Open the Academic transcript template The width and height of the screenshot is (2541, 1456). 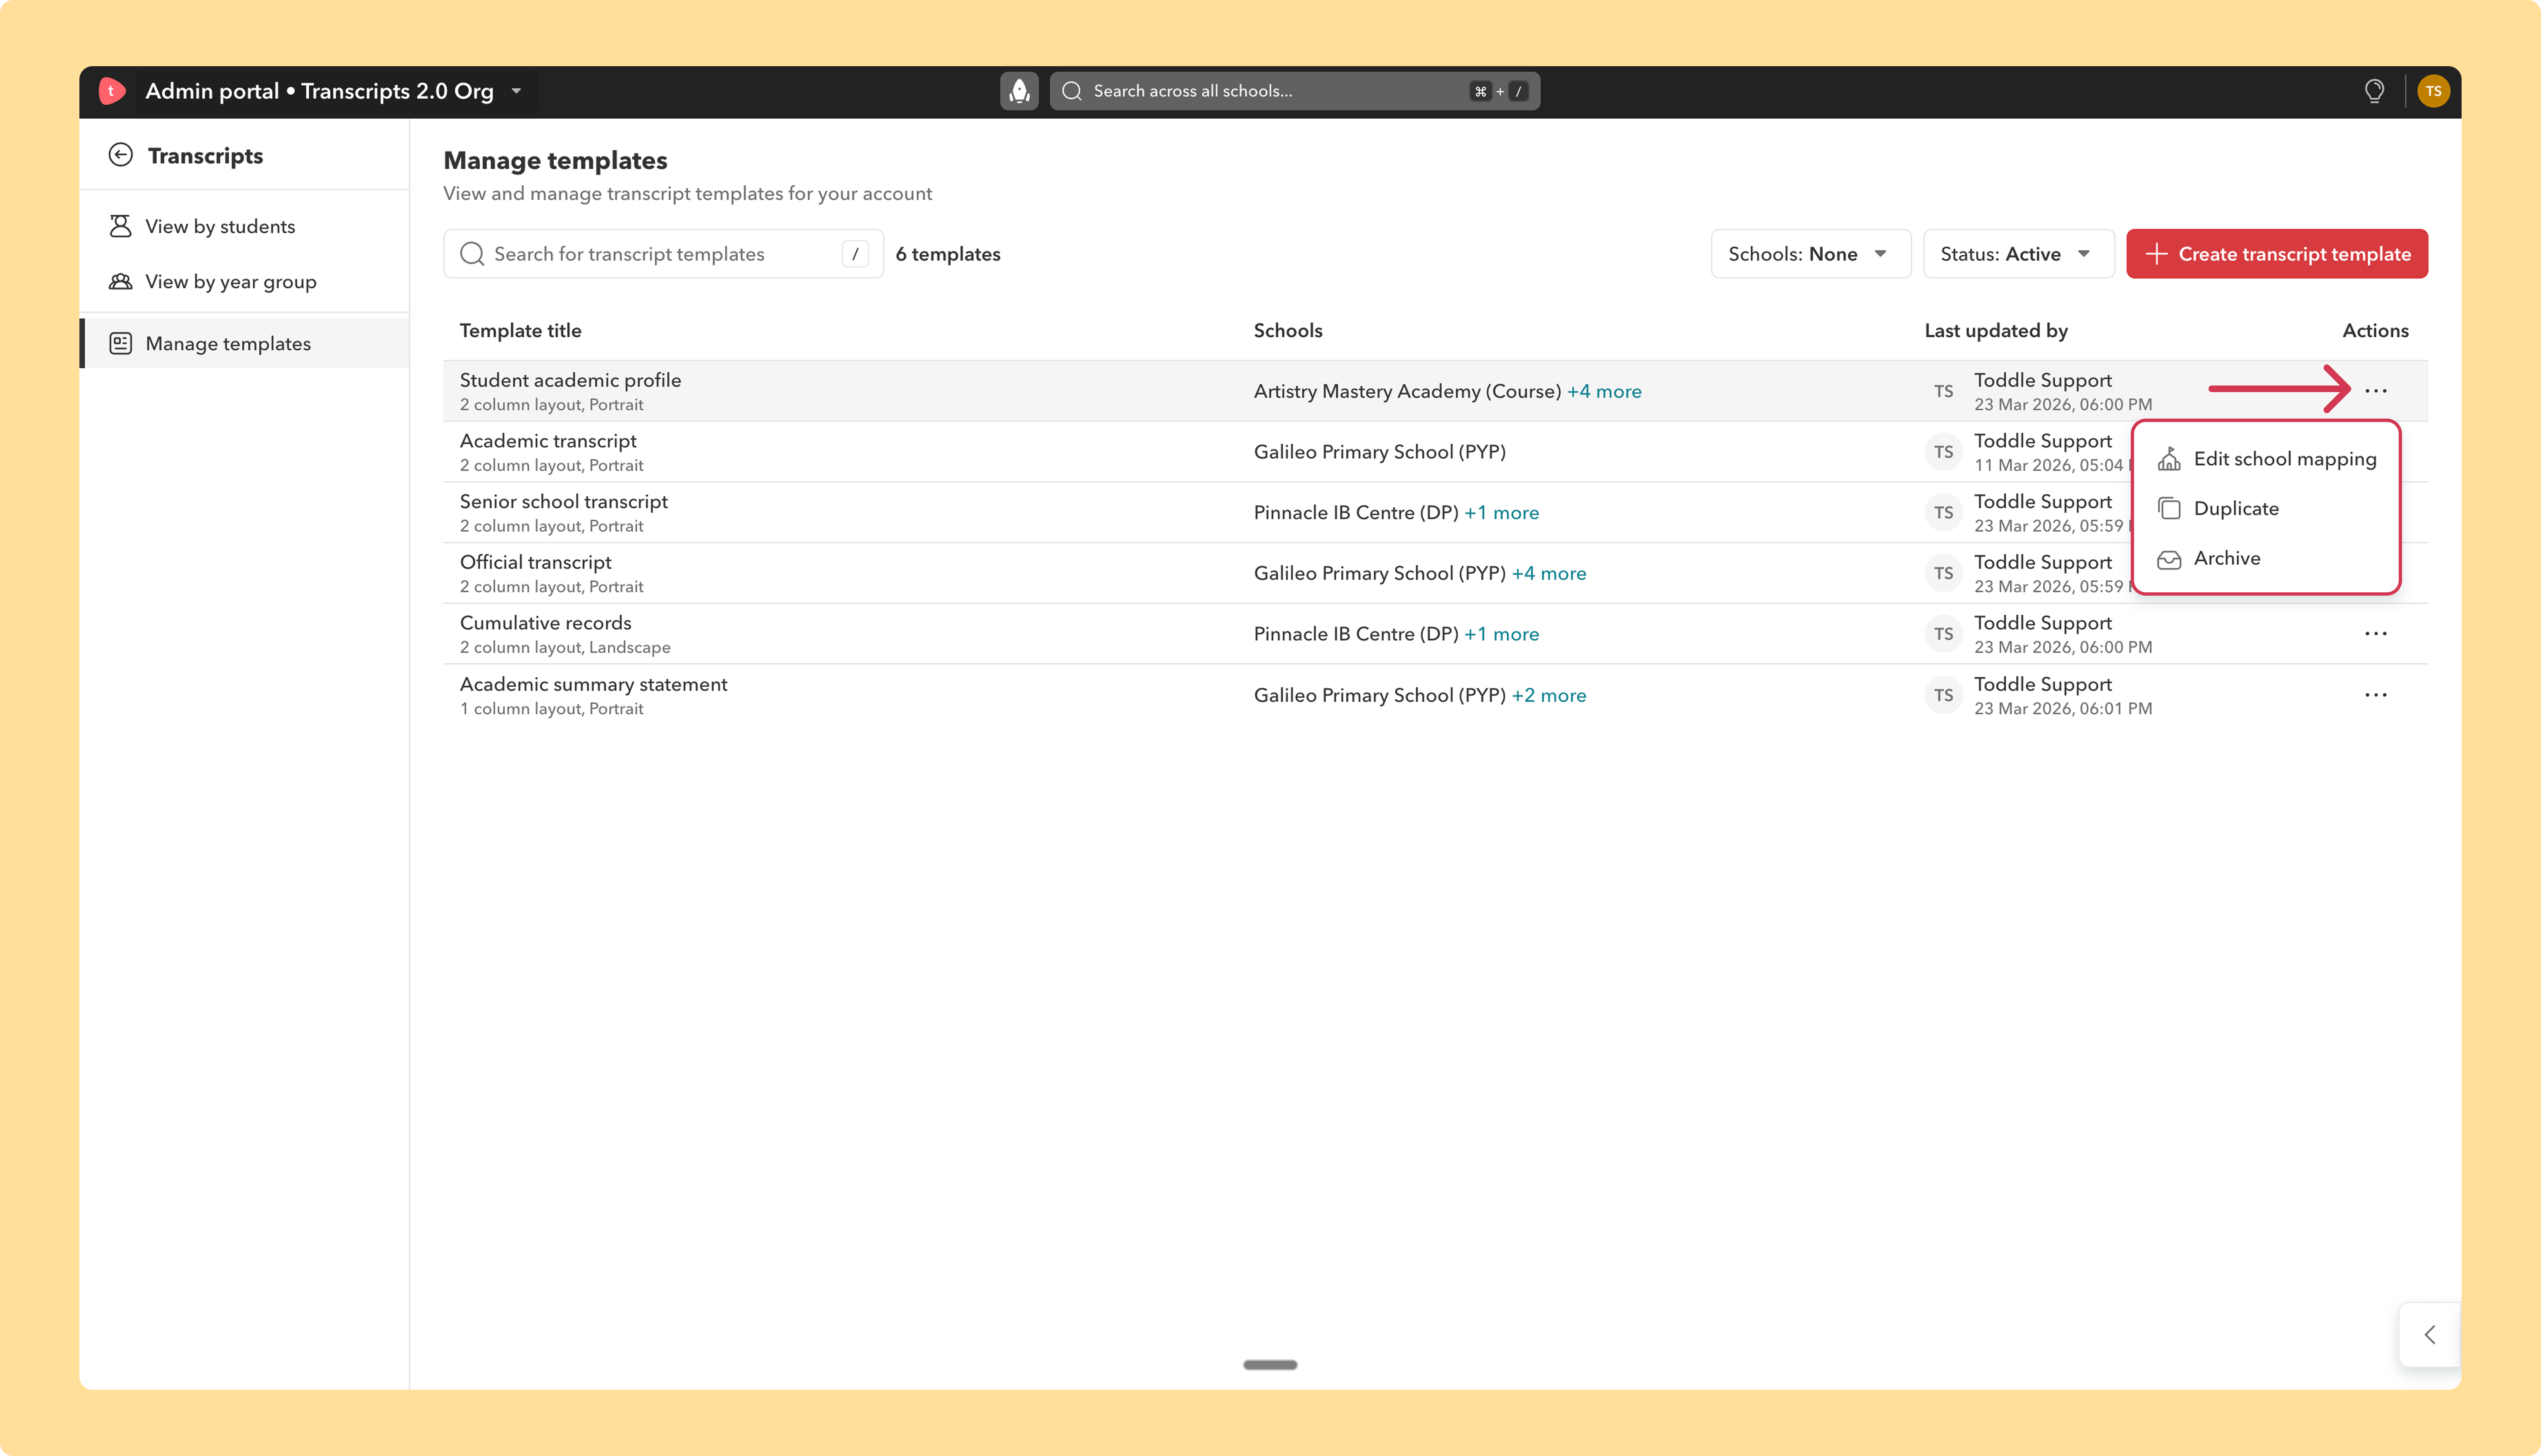(x=548, y=441)
